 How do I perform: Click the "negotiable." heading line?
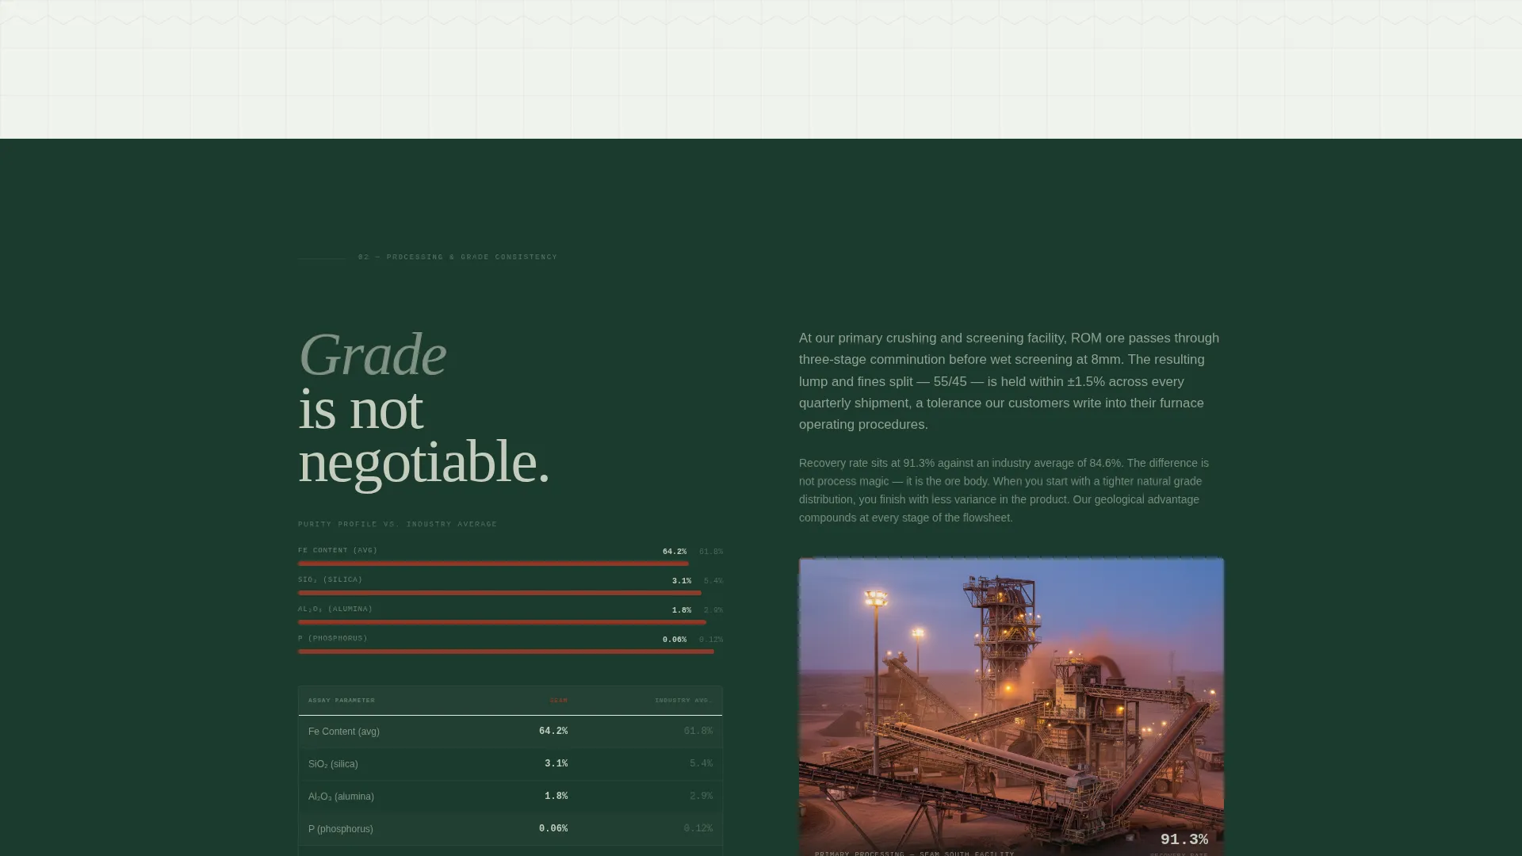point(423,462)
